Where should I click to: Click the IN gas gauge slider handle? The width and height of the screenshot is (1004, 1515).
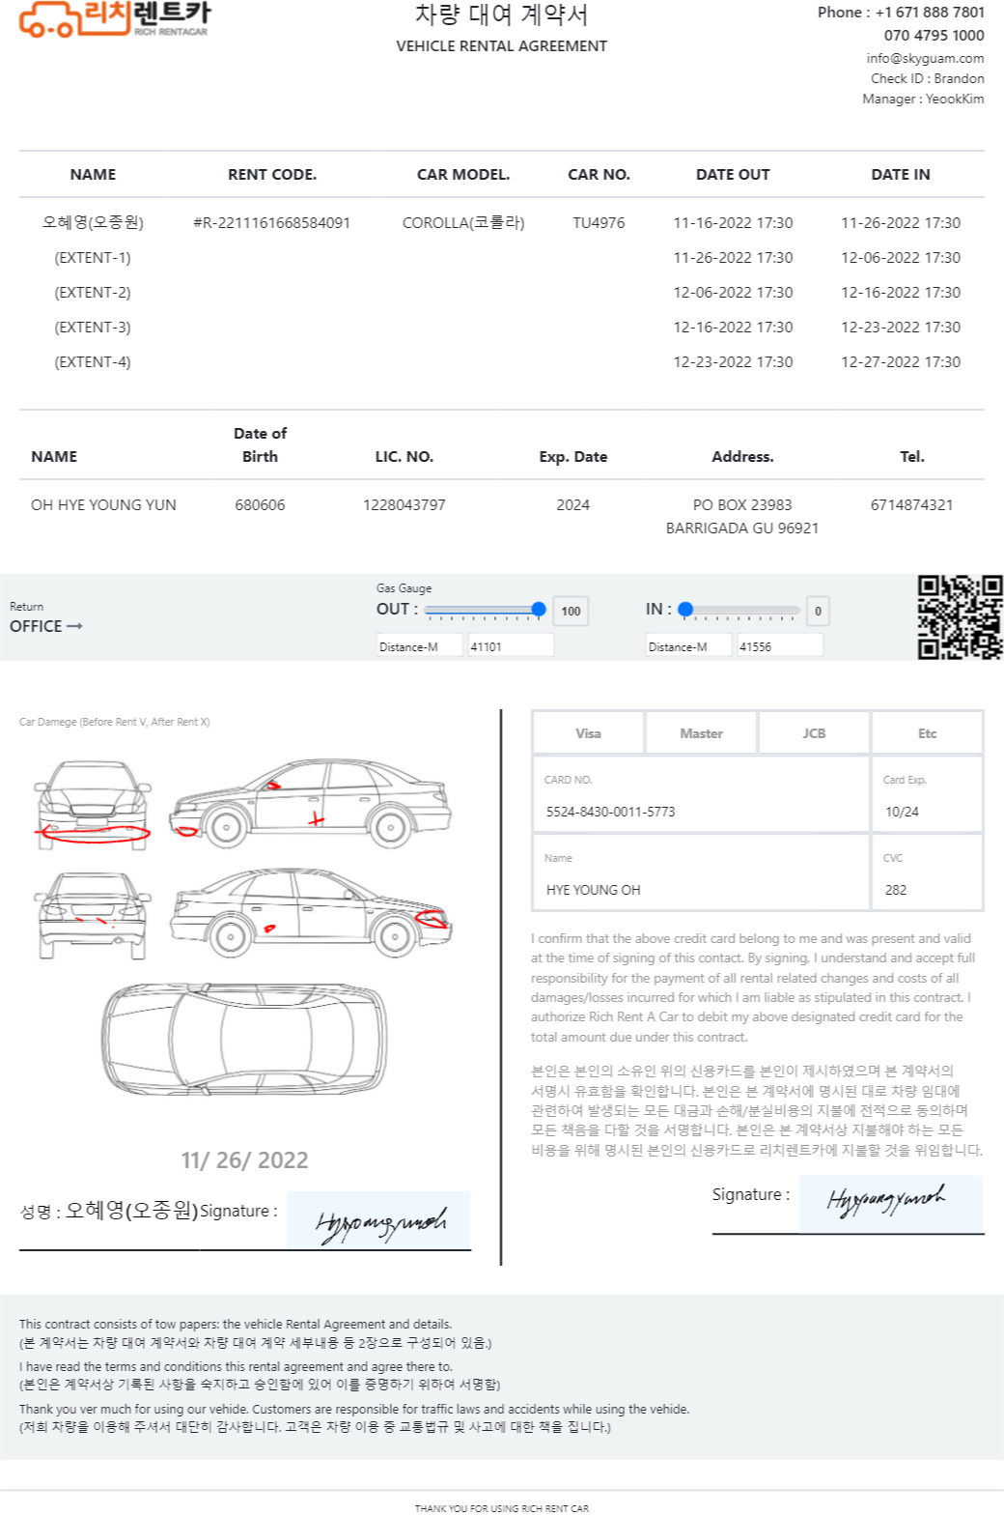[685, 610]
